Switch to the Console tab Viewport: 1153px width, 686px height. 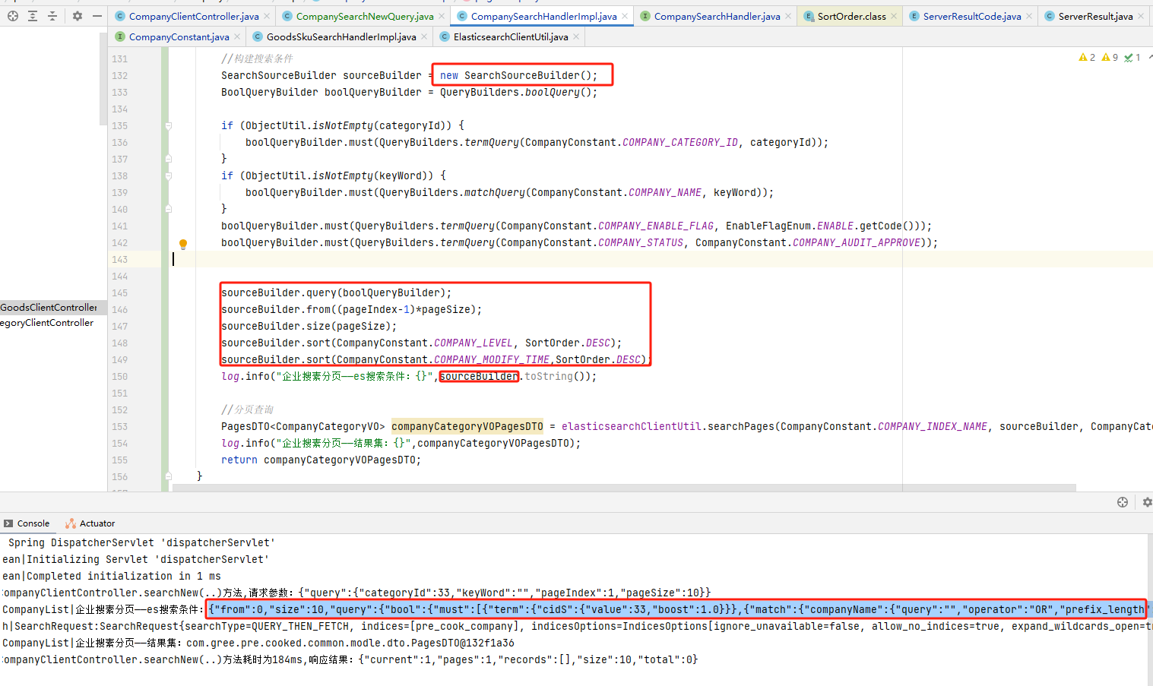(x=27, y=523)
